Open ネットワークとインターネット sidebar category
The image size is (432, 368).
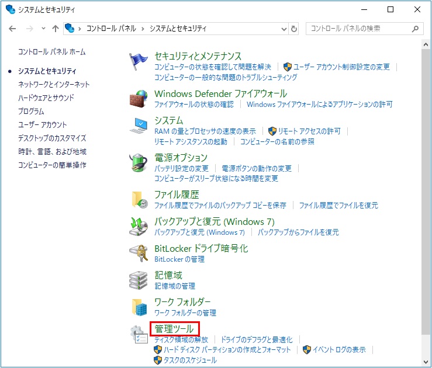(54, 84)
